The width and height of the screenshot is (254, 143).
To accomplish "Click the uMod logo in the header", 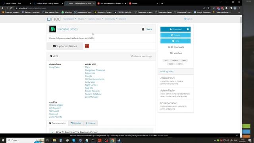I will pos(54,19).
